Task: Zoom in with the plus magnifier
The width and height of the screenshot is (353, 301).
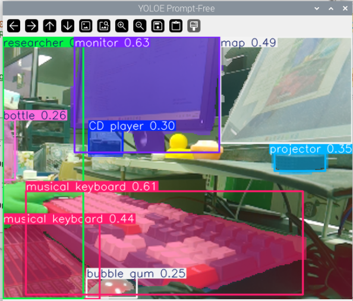Action: [x=122, y=26]
